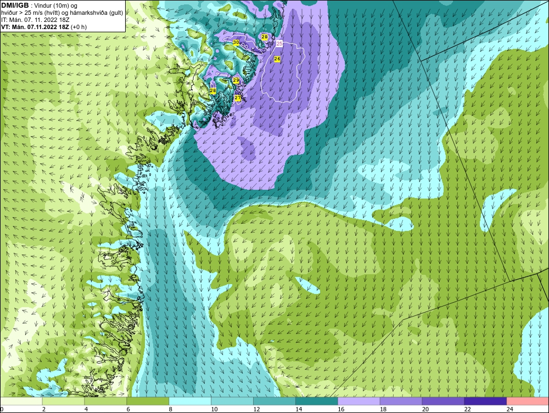Click the DMI/IGB title text
Viewport: 549px width, 413px height.
point(15,5)
